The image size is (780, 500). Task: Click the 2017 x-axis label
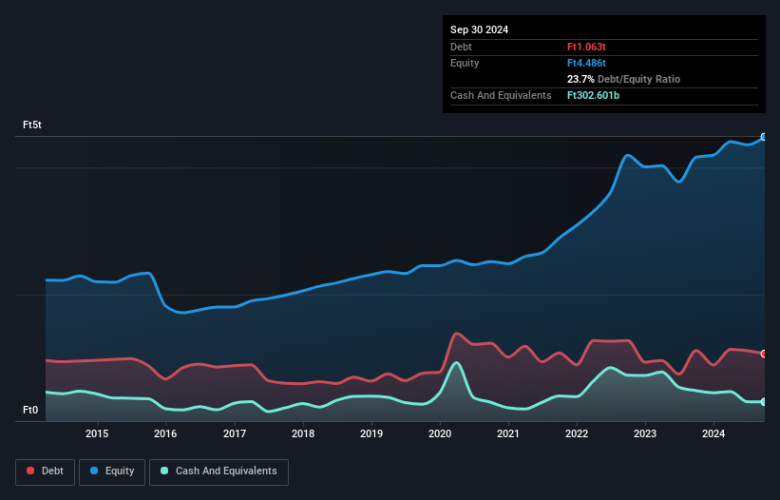click(235, 433)
